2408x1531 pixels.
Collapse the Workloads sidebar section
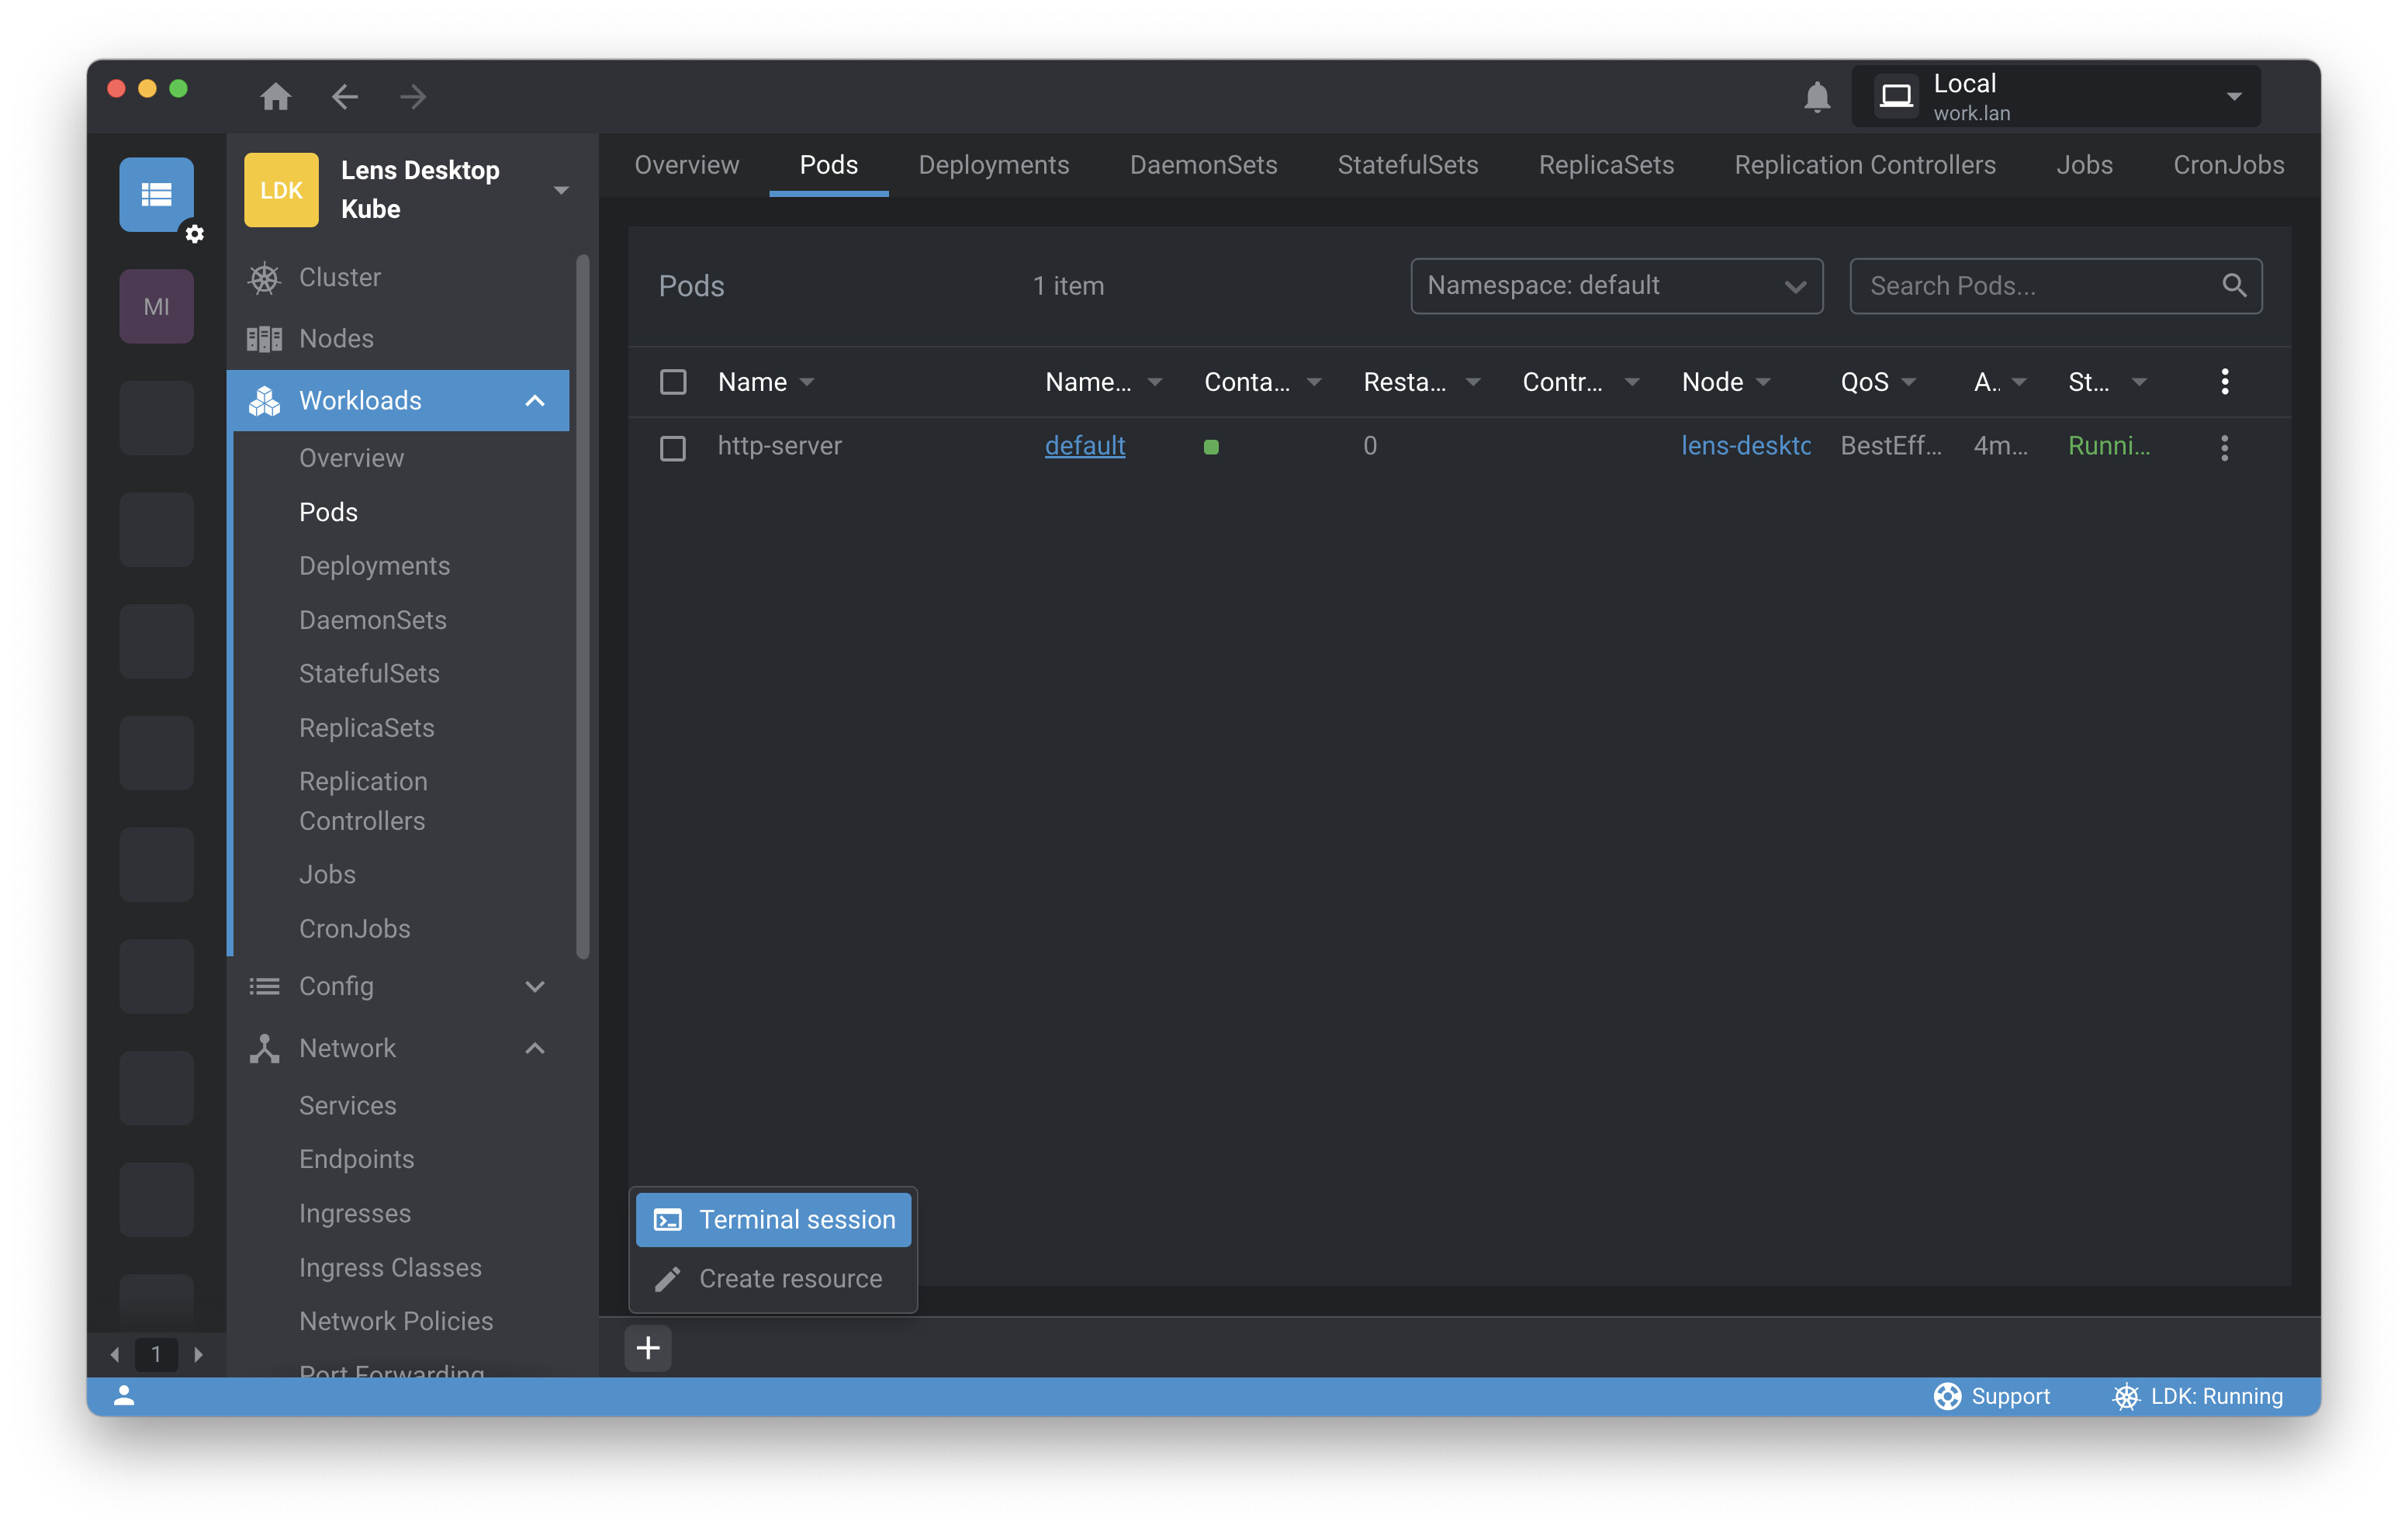pyautogui.click(x=535, y=401)
